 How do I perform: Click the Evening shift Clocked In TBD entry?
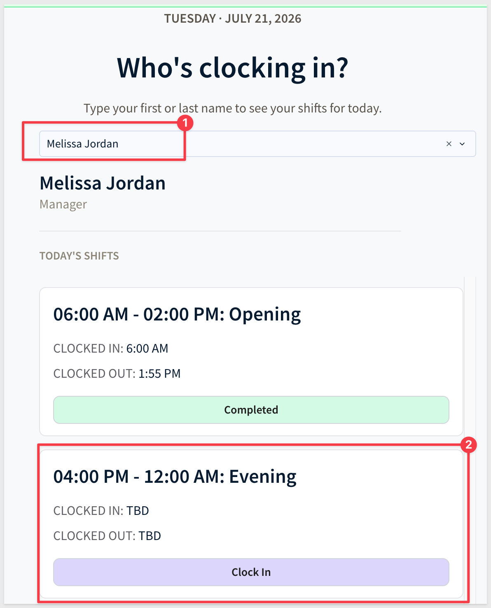tap(101, 511)
